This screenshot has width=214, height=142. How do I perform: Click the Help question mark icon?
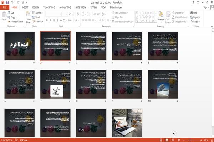point(193,2)
